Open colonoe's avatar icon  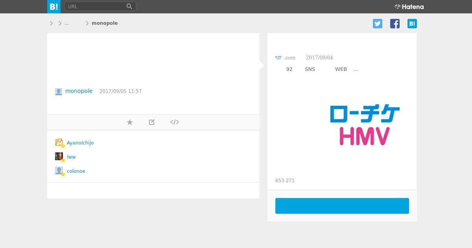pos(59,170)
